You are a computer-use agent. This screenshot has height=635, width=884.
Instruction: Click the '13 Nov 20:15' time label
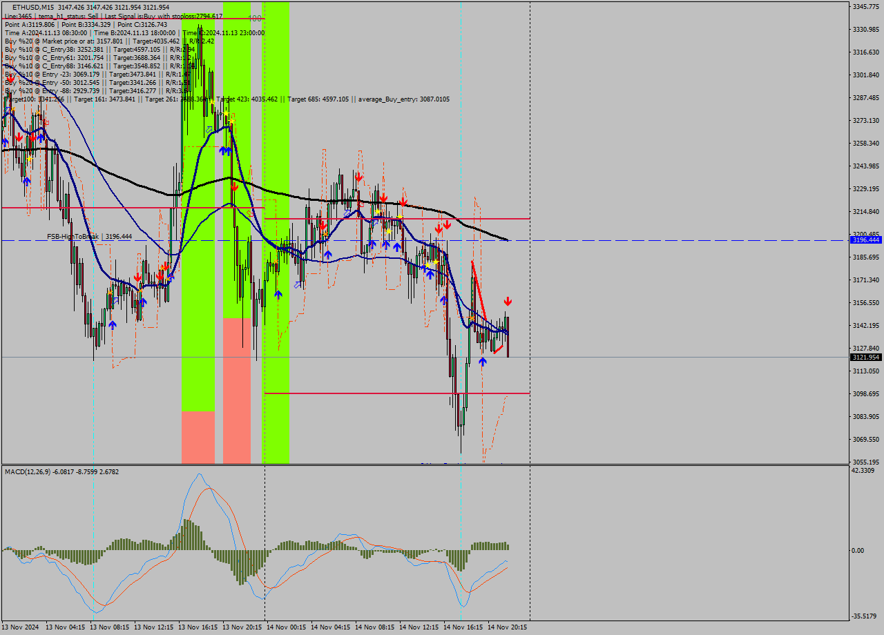241,627
